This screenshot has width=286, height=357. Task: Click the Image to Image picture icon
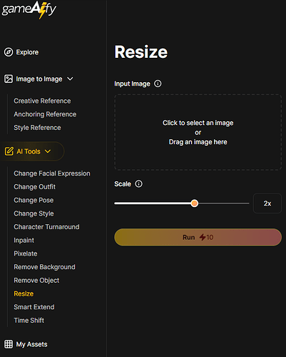[9, 79]
